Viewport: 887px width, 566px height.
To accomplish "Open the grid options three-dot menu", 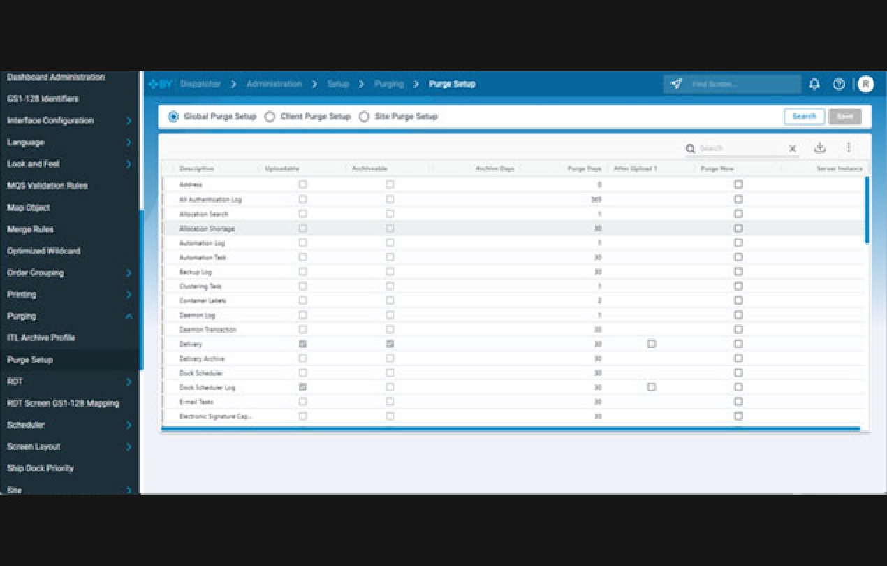I will coord(848,147).
